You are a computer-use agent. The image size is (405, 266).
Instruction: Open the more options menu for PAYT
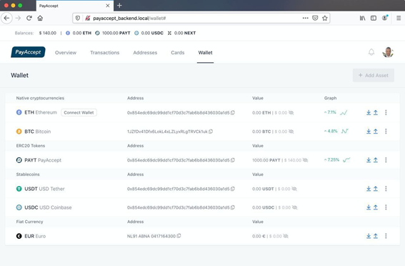tap(386, 160)
